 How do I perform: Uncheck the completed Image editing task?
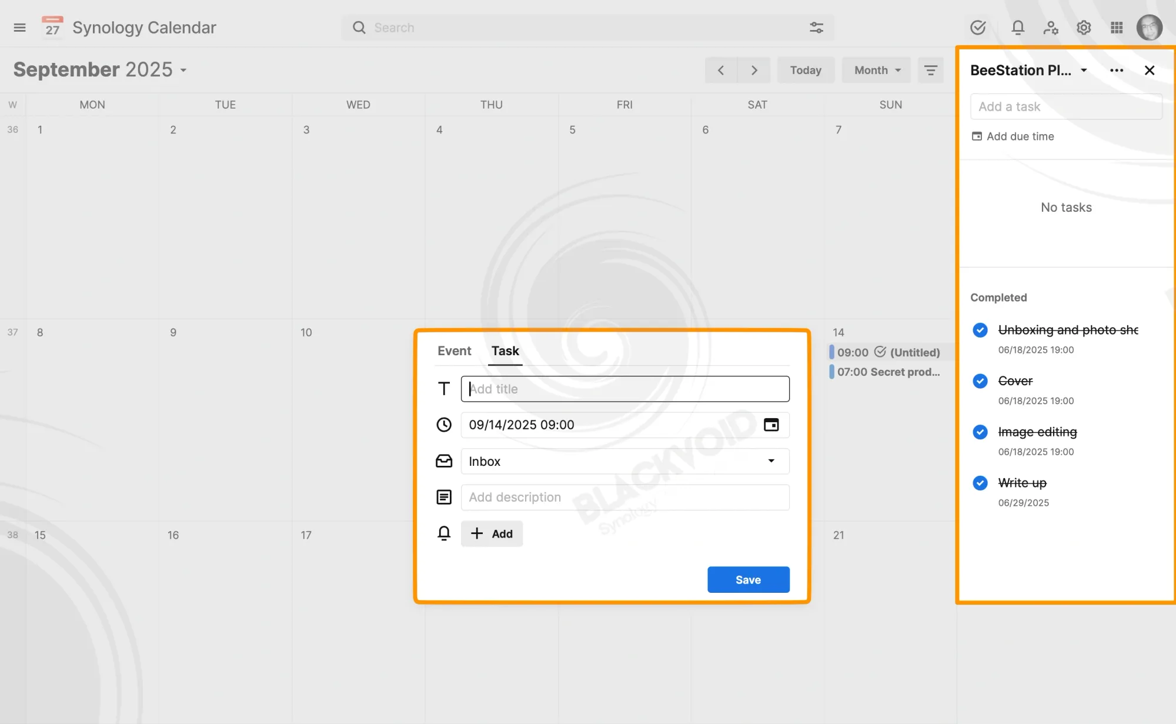(980, 432)
